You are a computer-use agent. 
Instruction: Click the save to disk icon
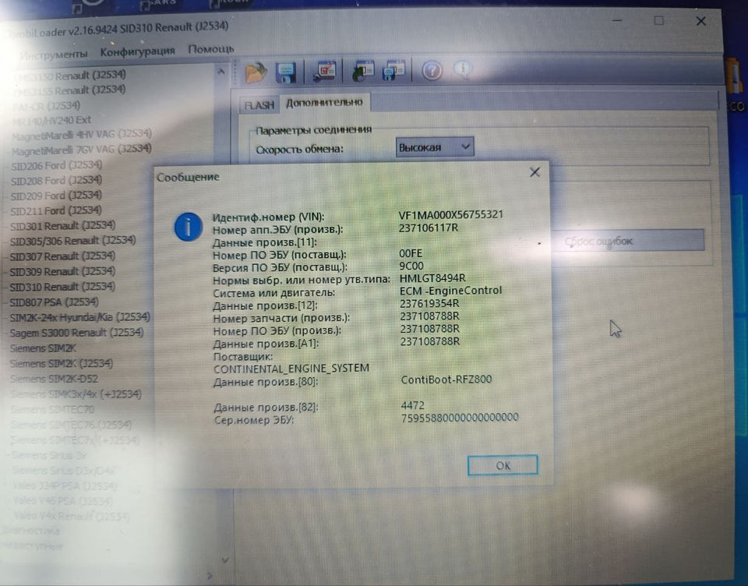point(285,72)
